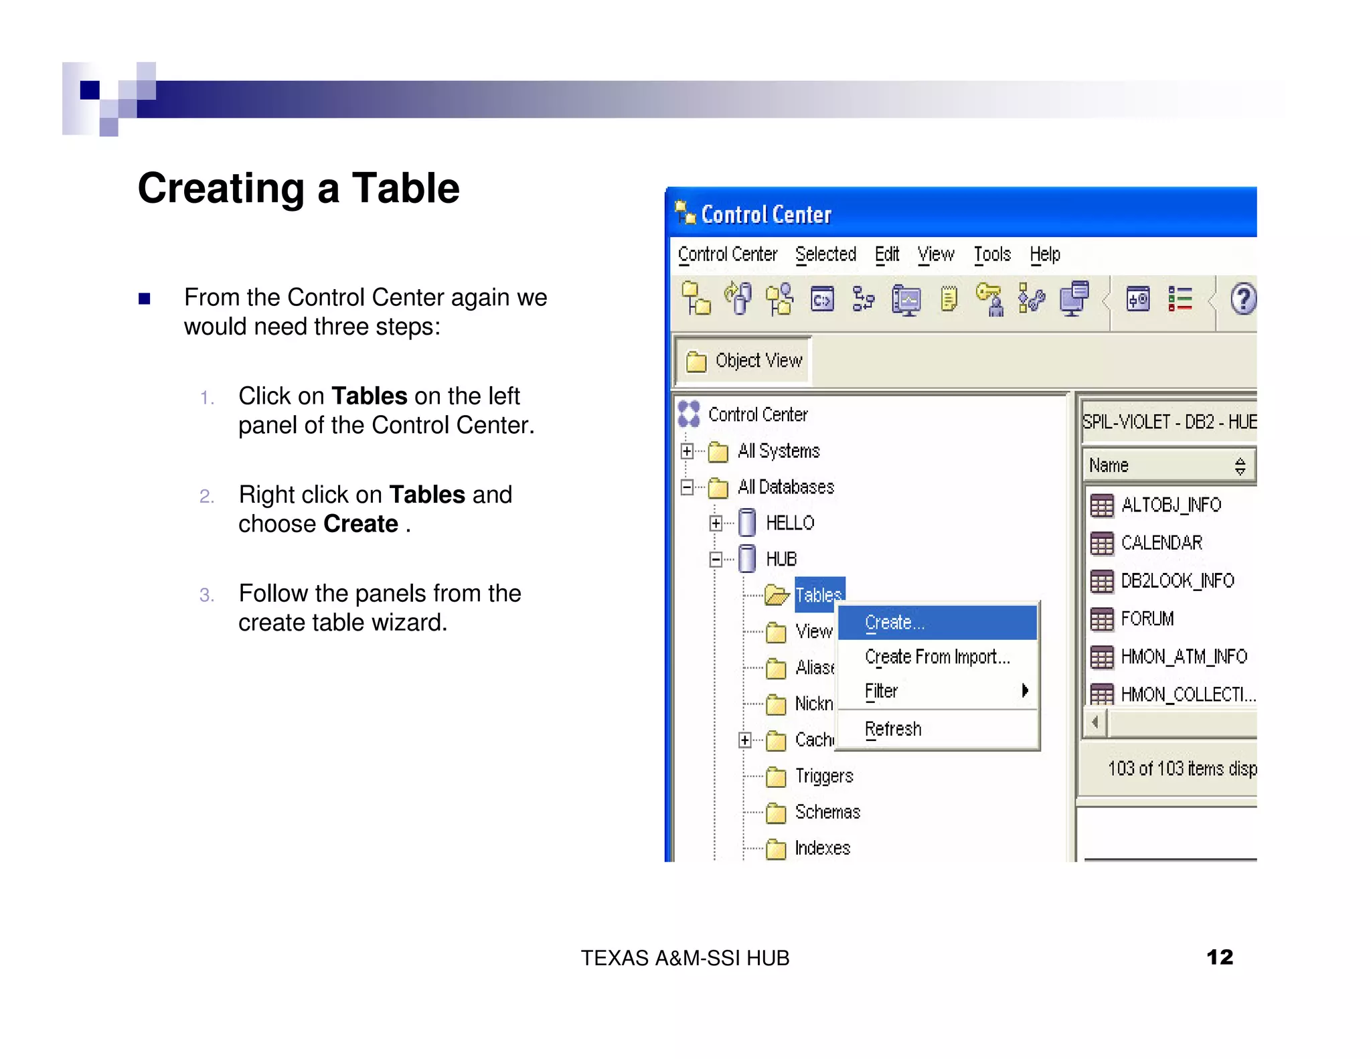Open the Tools Settings toolbar icon

(x=1138, y=299)
